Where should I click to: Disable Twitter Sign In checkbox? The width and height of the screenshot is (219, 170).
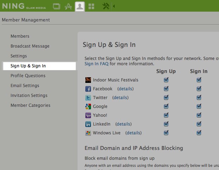(x=199, y=97)
